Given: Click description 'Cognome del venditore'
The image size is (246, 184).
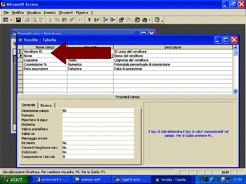Looking at the screenshot, I should [131, 60].
